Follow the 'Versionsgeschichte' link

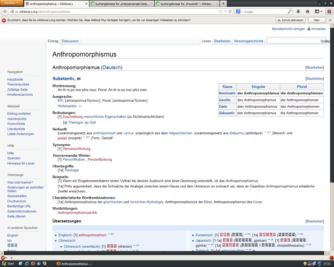coord(248,41)
